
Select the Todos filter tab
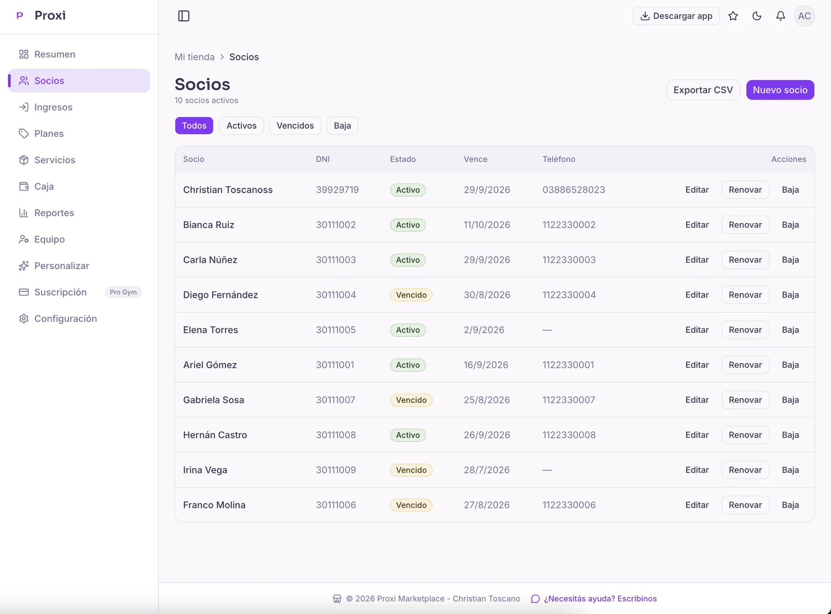click(x=194, y=125)
